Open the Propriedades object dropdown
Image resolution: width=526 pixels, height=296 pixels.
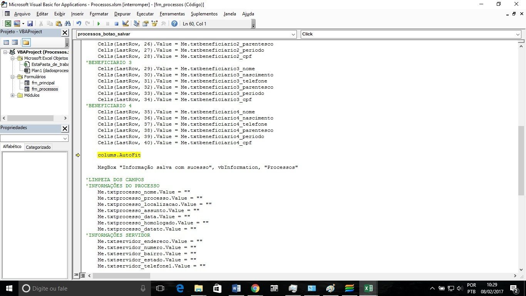point(65,138)
